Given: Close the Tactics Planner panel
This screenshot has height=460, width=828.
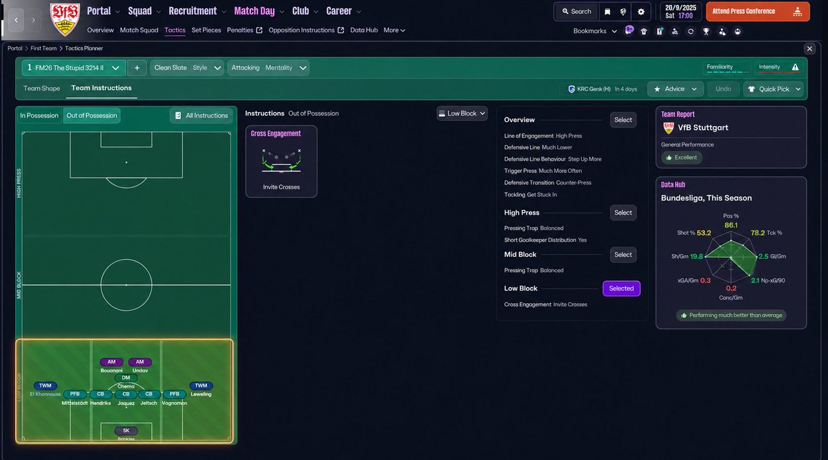Looking at the screenshot, I should (x=809, y=48).
